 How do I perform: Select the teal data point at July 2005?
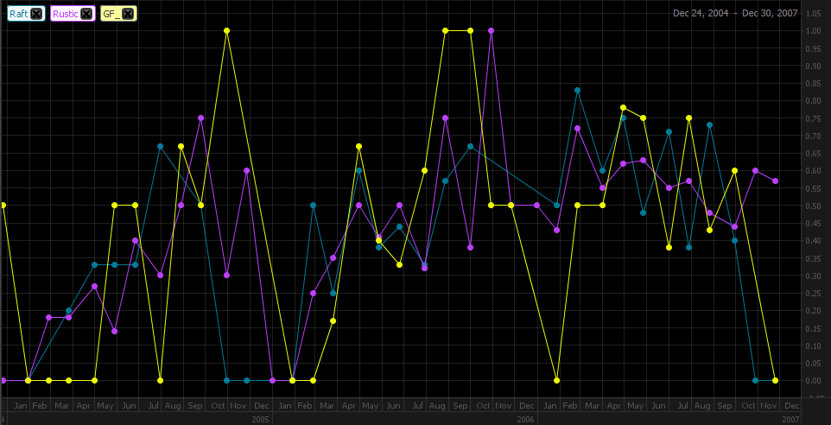[x=160, y=147]
